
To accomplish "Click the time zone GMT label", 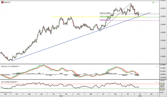I will (6, 92).
